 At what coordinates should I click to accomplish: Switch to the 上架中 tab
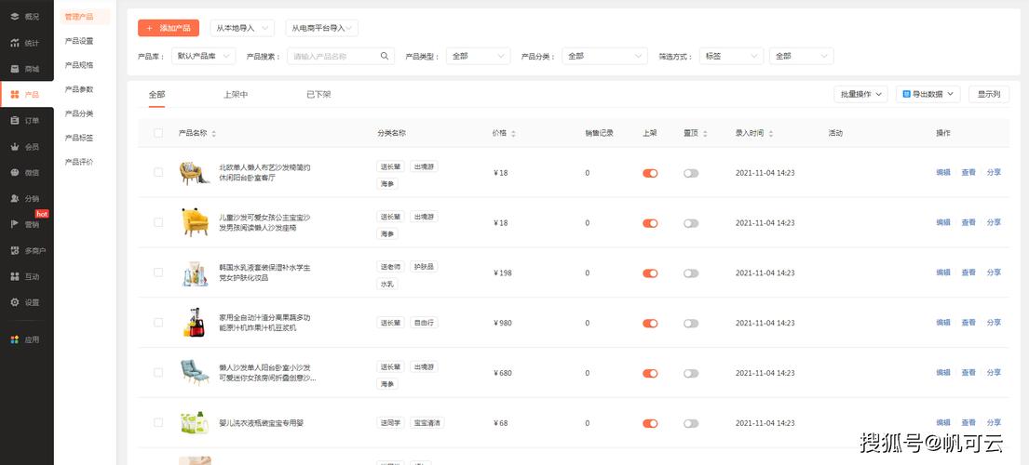(236, 94)
